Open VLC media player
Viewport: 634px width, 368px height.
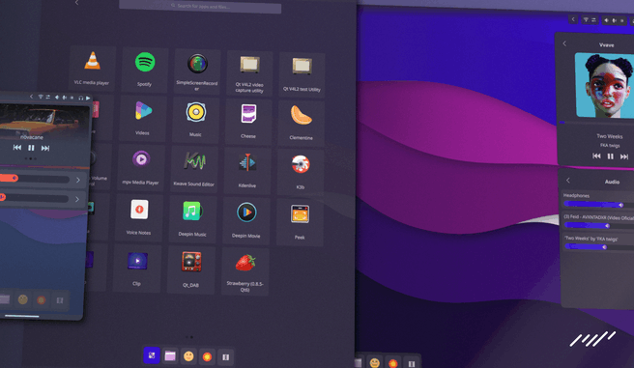click(92, 69)
